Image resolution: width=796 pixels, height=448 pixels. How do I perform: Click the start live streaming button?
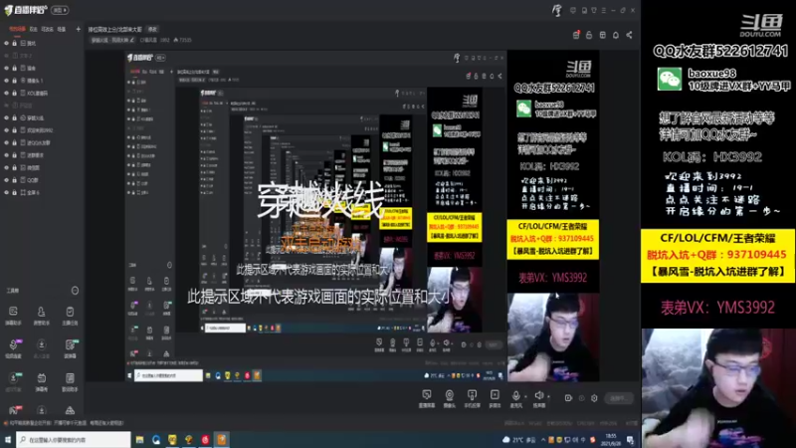coord(619,398)
